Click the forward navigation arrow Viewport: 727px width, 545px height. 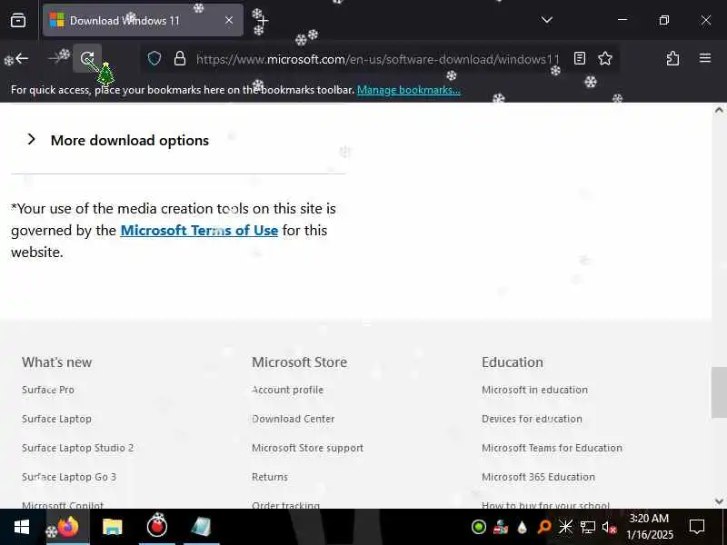tap(56, 58)
